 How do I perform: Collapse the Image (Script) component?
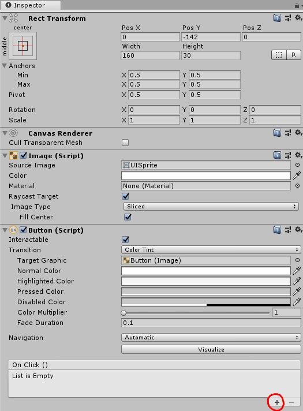point(5,156)
